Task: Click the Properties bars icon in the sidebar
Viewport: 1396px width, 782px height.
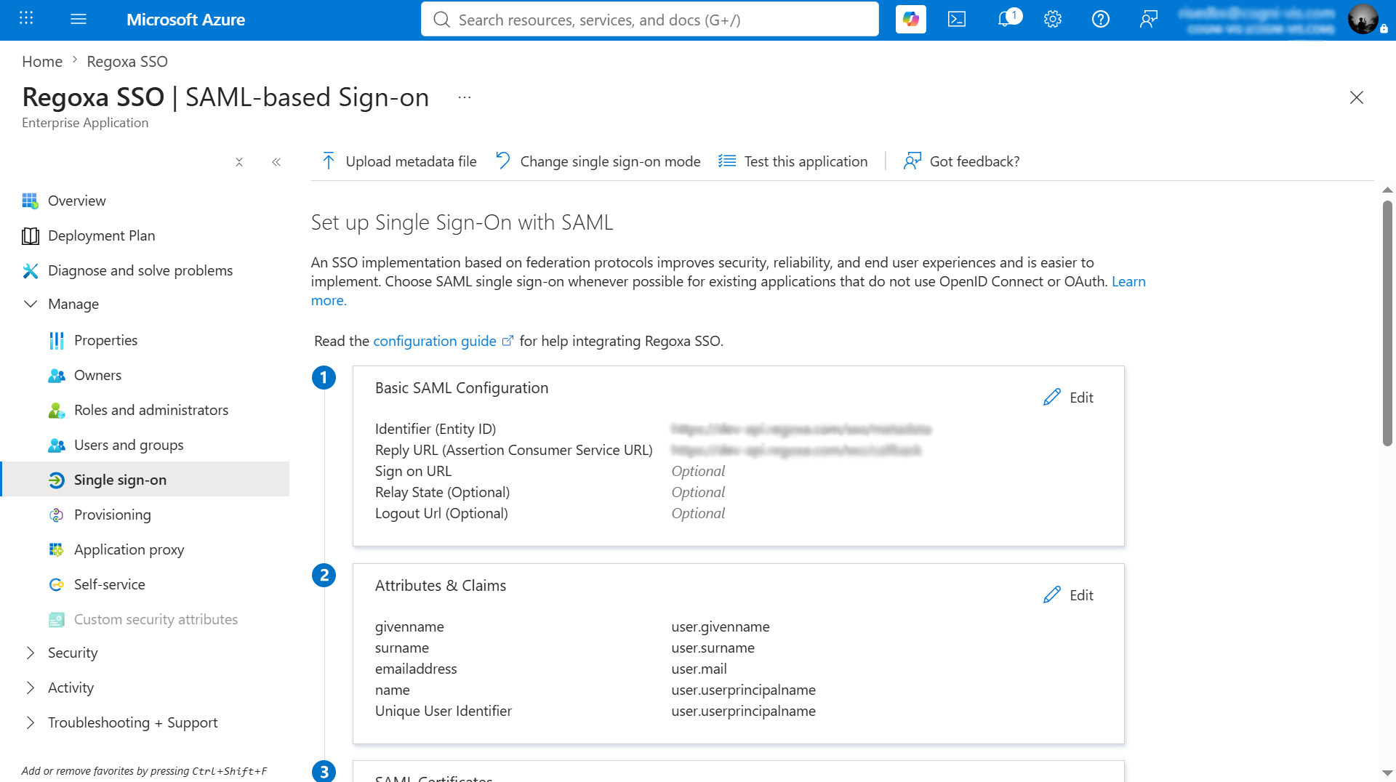Action: tap(56, 340)
